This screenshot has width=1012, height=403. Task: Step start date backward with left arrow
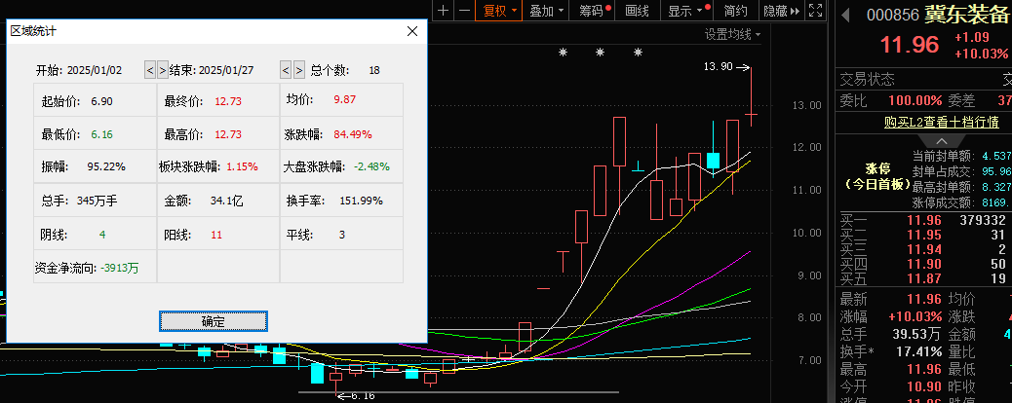click(150, 70)
